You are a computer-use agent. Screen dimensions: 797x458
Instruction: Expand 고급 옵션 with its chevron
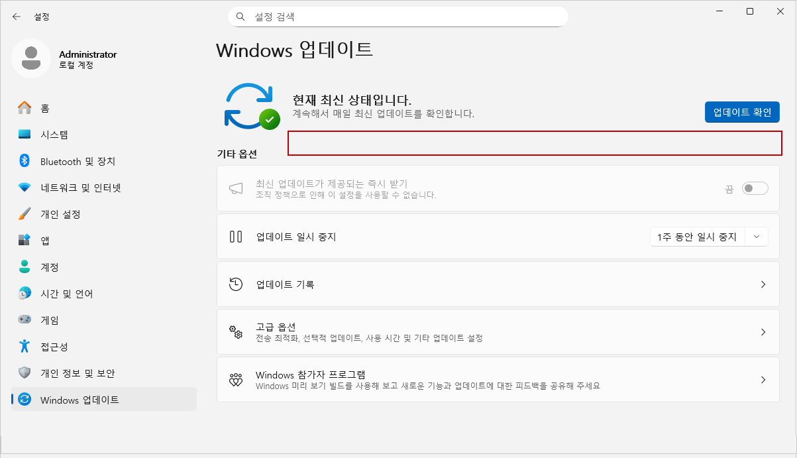click(x=763, y=332)
